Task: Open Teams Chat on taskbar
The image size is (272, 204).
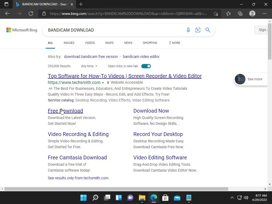Action: coord(130,198)
